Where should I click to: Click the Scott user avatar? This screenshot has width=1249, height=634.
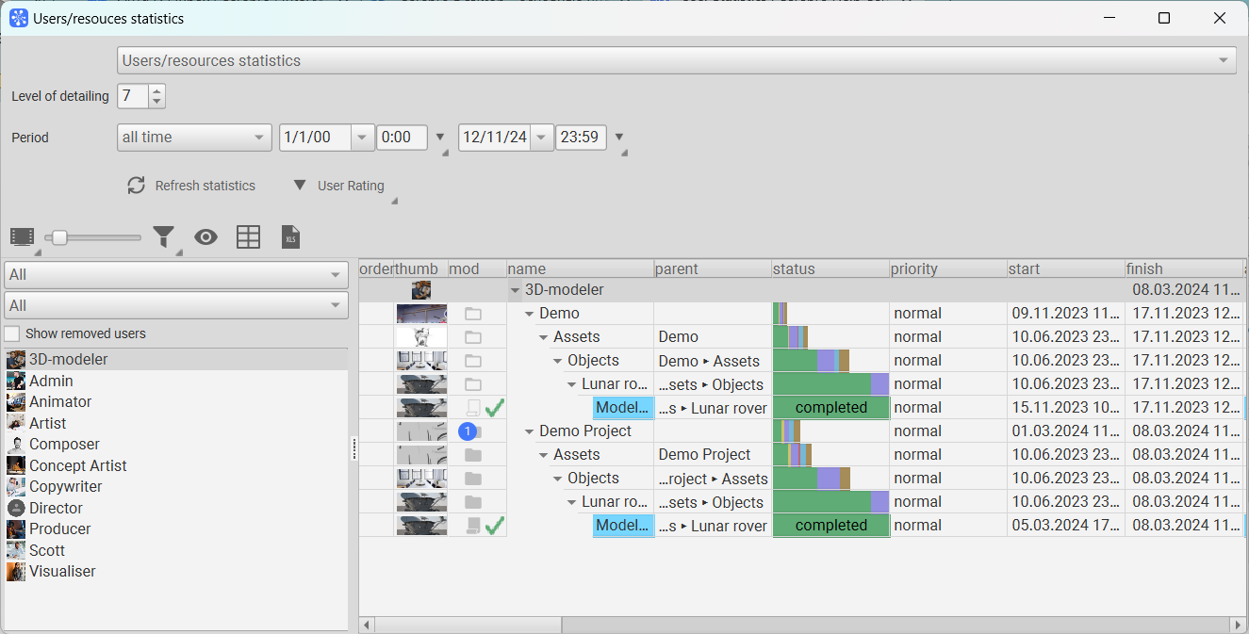tap(15, 550)
